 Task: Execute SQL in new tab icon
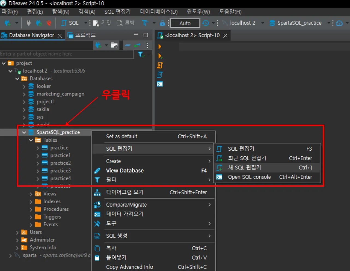160,56
